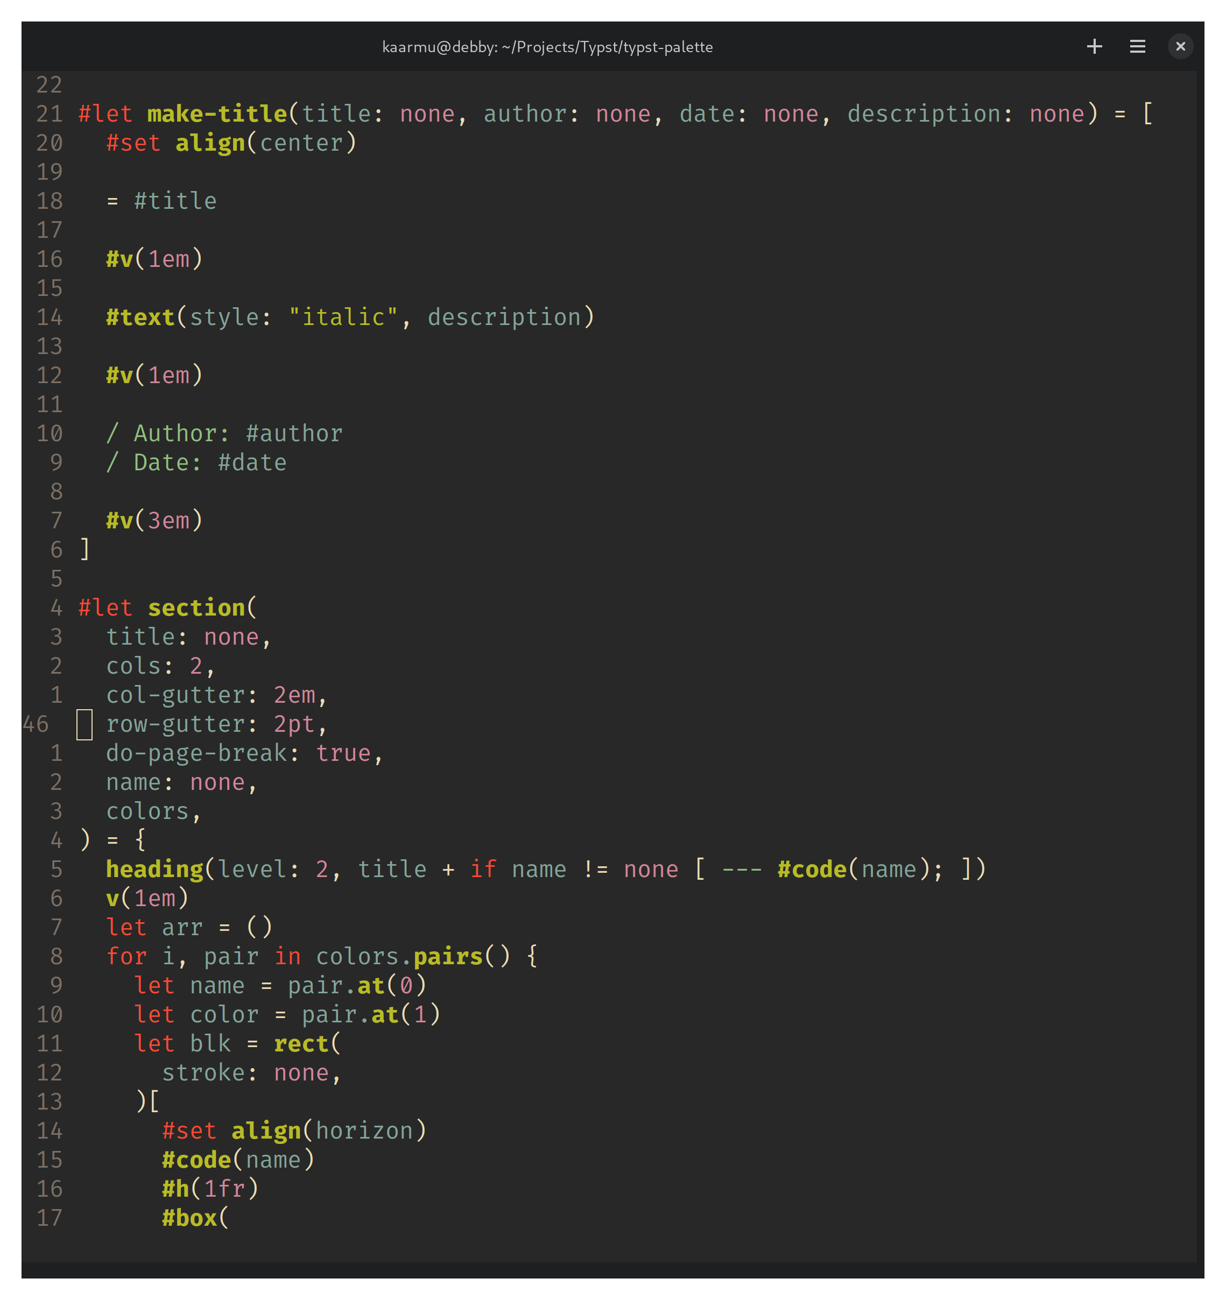Screen dimensions: 1226x1300
Task: Click the 'col-gutter: 2em,' line
Action: [x=216, y=695]
